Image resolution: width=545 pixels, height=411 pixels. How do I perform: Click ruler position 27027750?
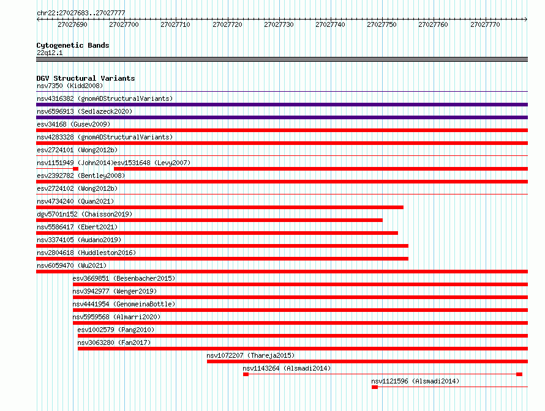click(x=382, y=24)
